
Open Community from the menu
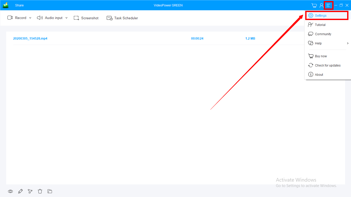[x=323, y=34]
